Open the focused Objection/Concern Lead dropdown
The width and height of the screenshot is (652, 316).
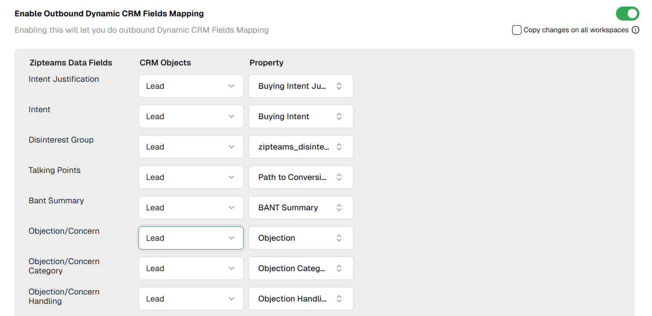pos(191,238)
